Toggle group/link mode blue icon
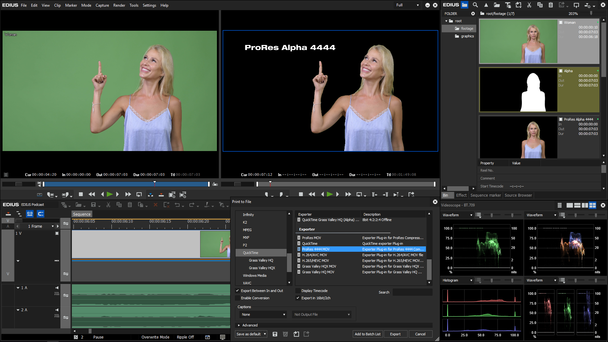The width and height of the screenshot is (608, 342). tap(30, 214)
